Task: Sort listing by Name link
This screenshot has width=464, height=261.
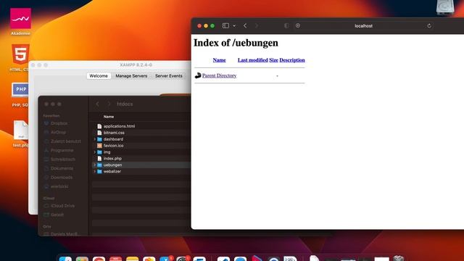Action: pyautogui.click(x=219, y=60)
